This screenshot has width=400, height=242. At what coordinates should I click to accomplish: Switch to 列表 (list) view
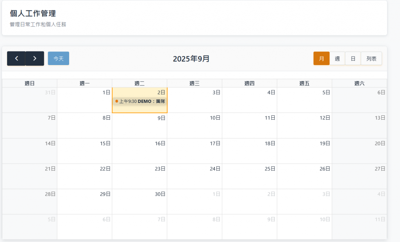[x=371, y=58]
